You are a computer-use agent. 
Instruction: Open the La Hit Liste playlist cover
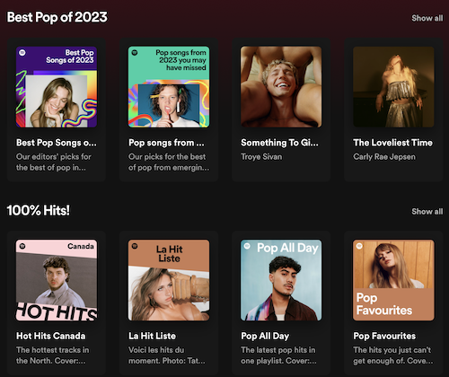pos(169,280)
